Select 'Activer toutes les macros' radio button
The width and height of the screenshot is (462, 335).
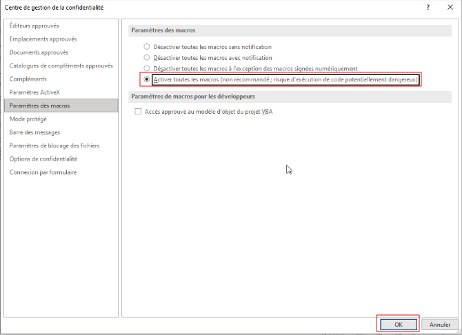coord(147,80)
